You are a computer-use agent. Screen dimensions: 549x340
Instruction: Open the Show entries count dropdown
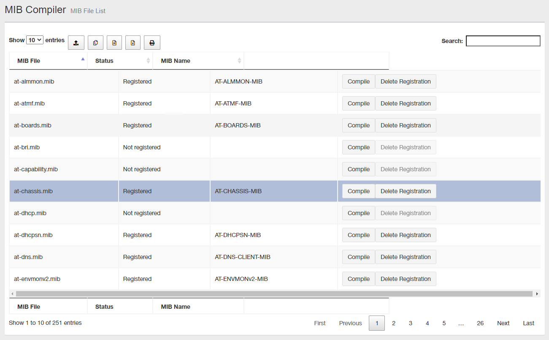coord(35,40)
